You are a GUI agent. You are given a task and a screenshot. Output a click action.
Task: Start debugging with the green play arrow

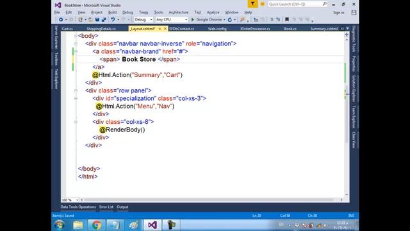[x=193, y=20]
